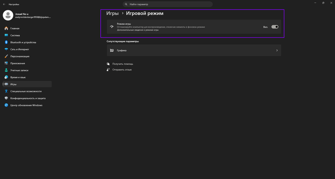335x179 pixels.
Task: Click the Найти параметр search field
Action: [x=168, y=4]
